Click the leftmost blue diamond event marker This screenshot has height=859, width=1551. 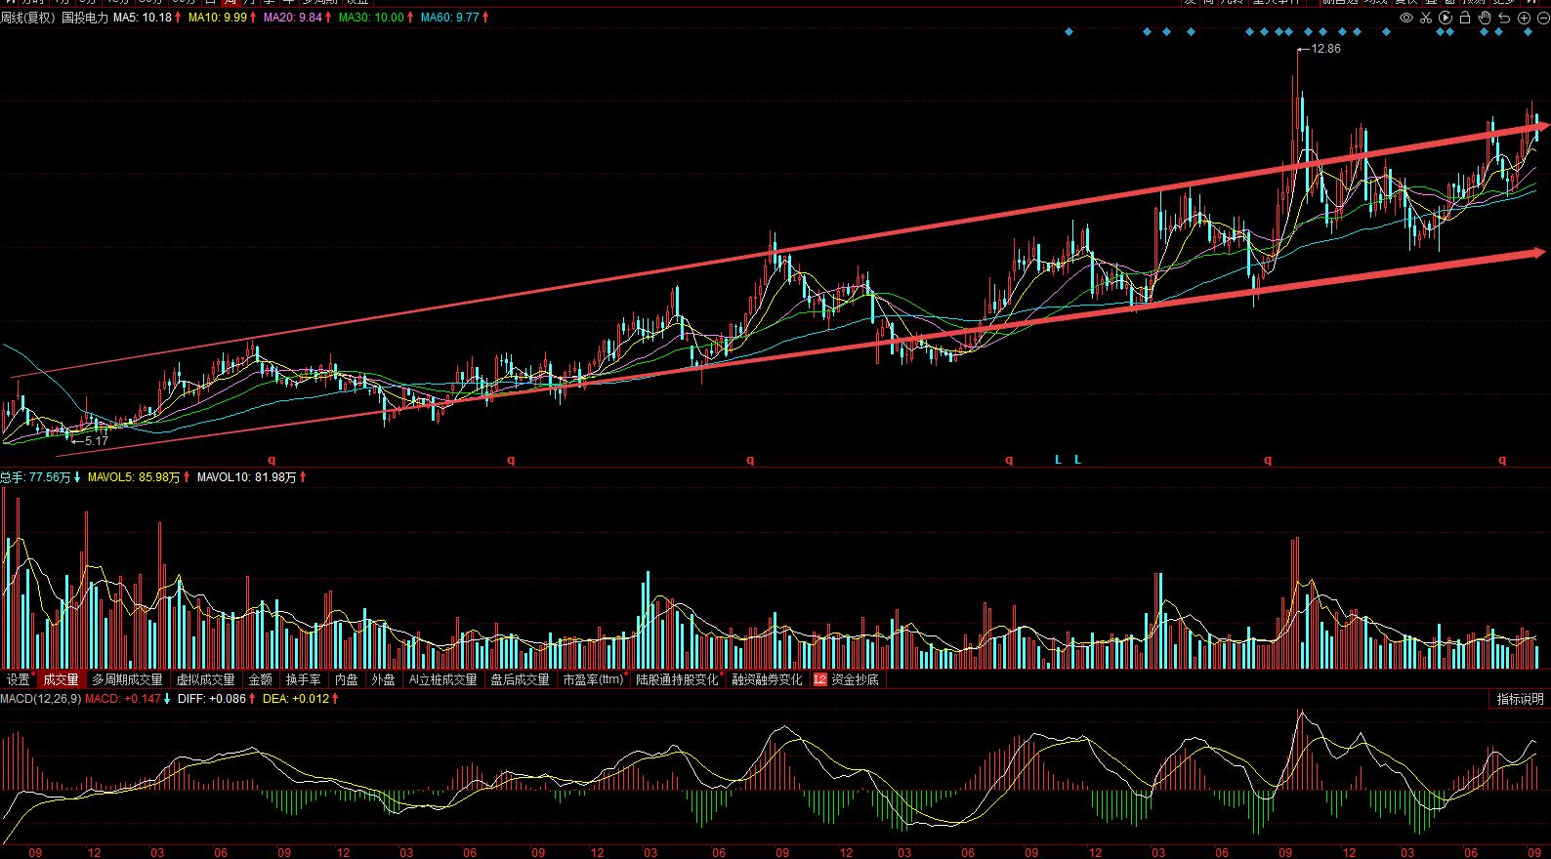coord(1069,32)
